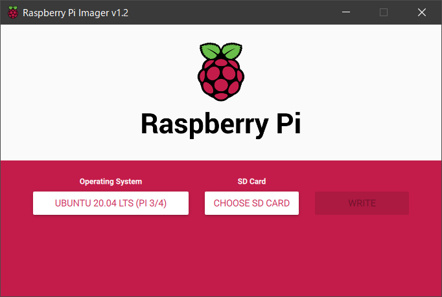
Task: Open the Ubuntu 20.04 LTS operating system selector
Action: (111, 203)
